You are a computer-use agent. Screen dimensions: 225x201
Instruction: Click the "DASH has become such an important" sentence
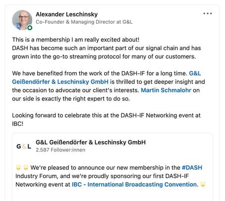107,52
